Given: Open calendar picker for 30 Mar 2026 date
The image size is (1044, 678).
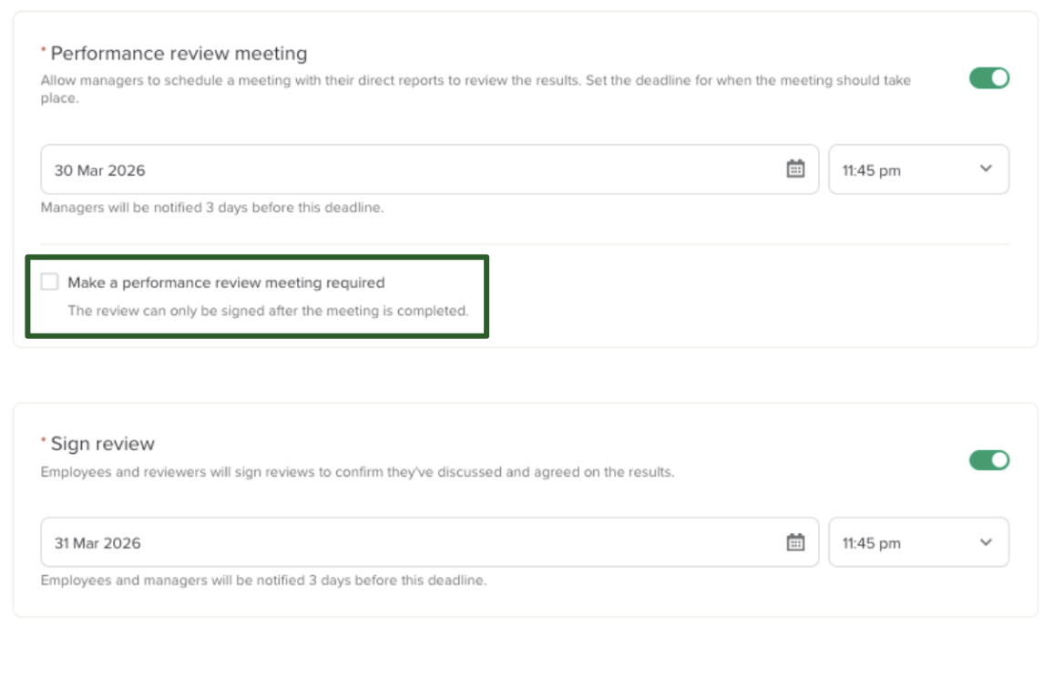Looking at the screenshot, I should coord(795,169).
